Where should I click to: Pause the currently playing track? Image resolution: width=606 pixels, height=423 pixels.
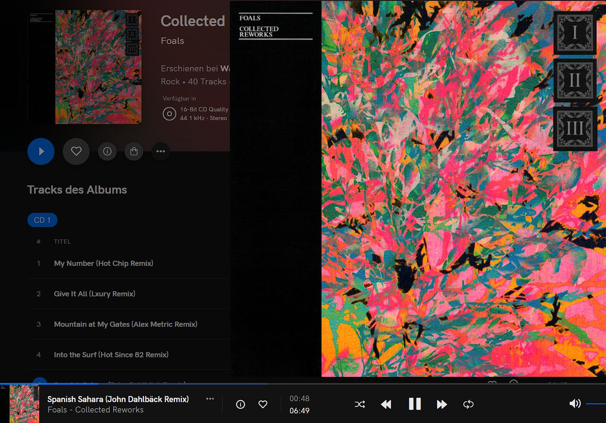tap(415, 404)
